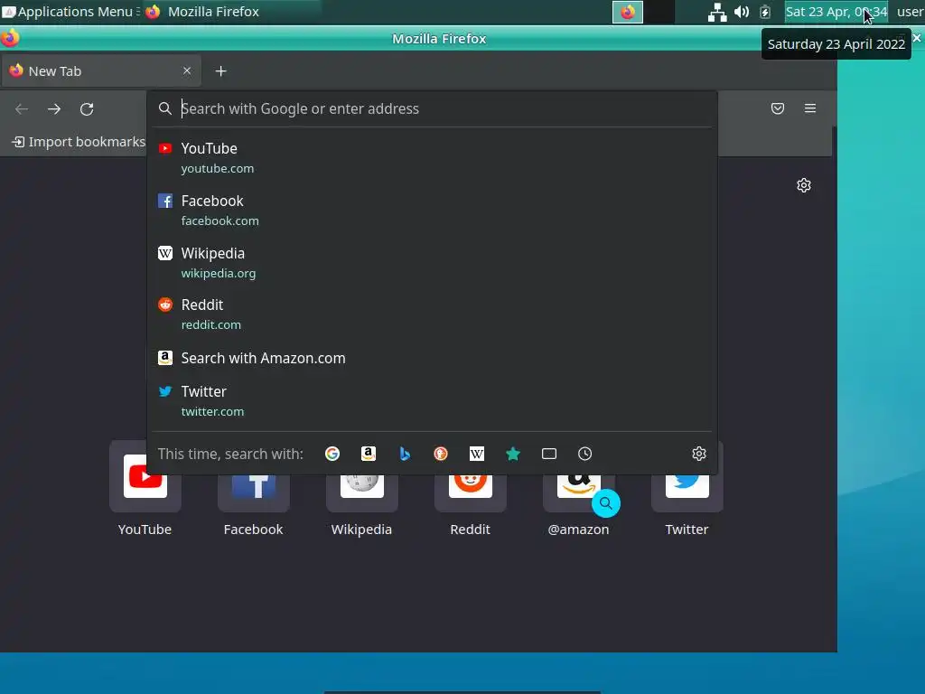This screenshot has width=925, height=694.
Task: Click the twitter.com URL text
Action: click(212, 411)
